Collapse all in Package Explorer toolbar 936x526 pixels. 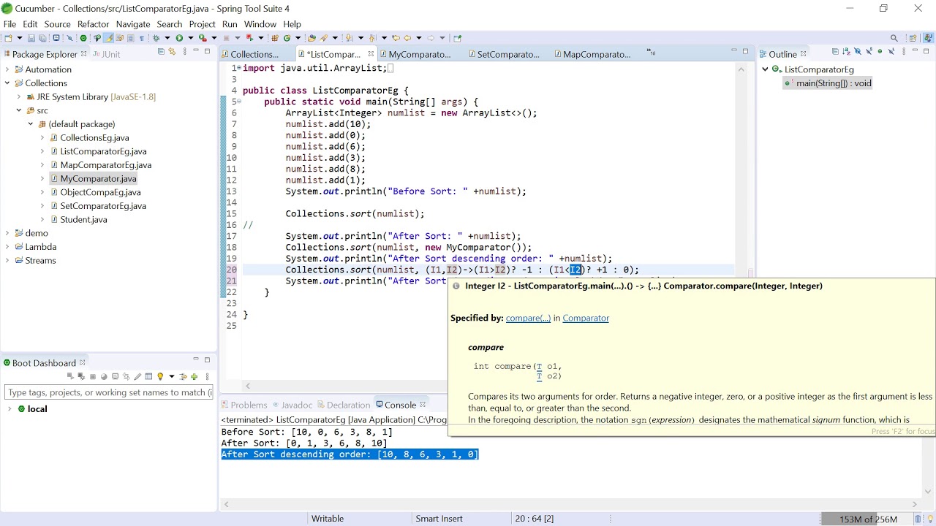[x=161, y=52]
